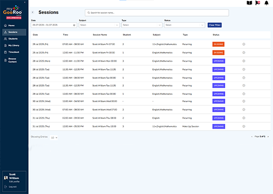Screen dimensions: 273x194
Task: Click the myGooRoo logo
Action: click(12, 12)
